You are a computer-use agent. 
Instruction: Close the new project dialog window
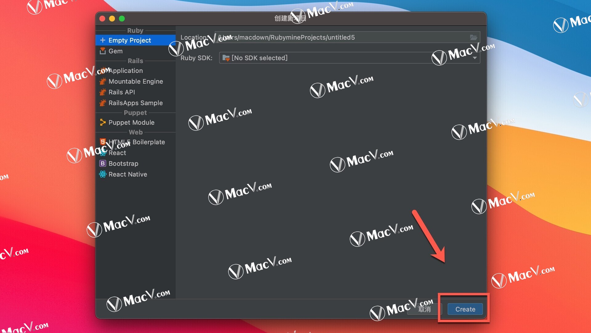pos(103,19)
